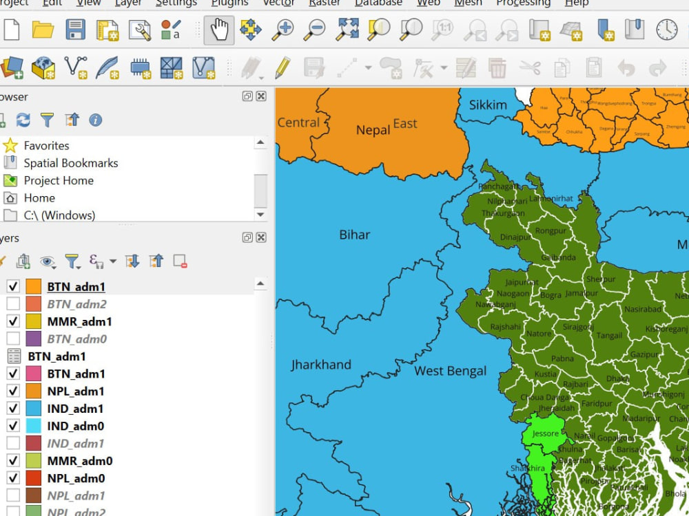
Task: Open the Layers panel filter legend dropdown
Action: [x=72, y=261]
